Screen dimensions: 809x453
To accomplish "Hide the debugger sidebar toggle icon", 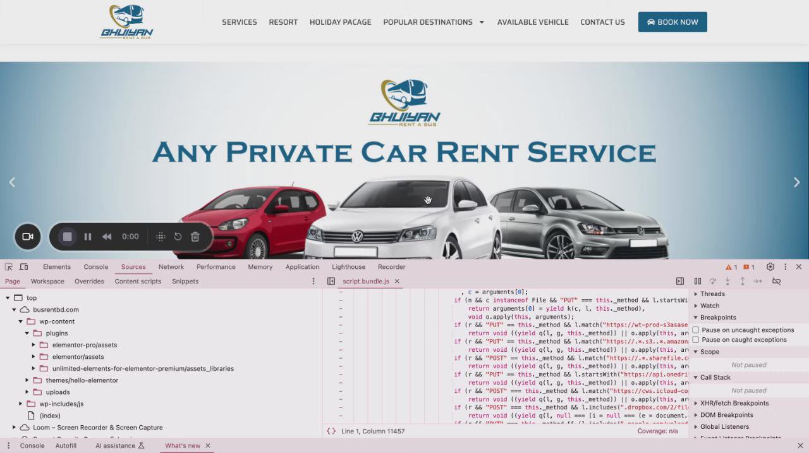I will (680, 282).
